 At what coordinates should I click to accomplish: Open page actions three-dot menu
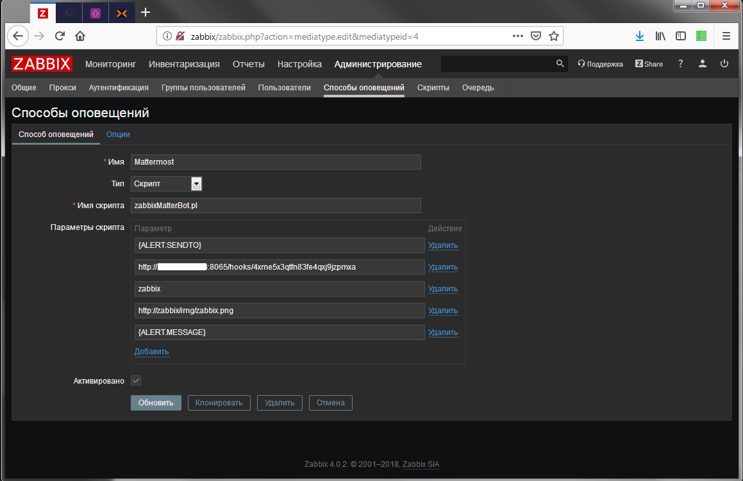point(518,36)
